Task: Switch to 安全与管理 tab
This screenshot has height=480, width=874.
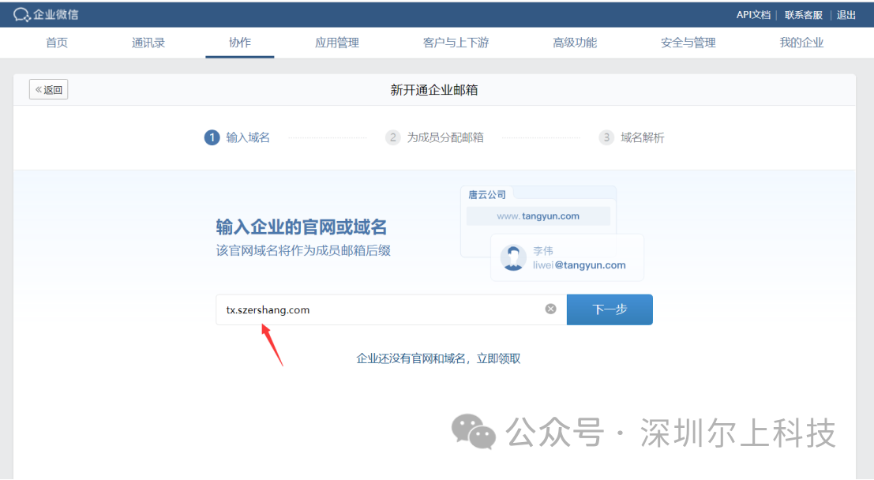Action: [x=688, y=43]
